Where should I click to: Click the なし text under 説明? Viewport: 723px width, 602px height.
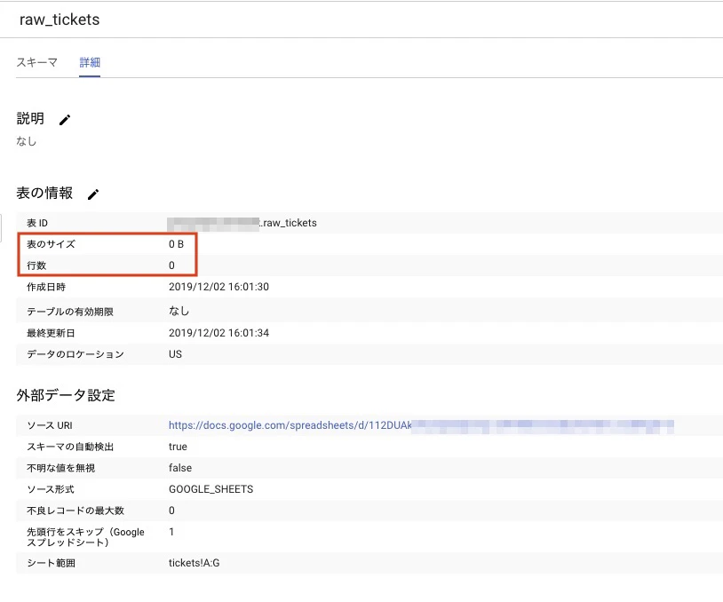[27, 141]
